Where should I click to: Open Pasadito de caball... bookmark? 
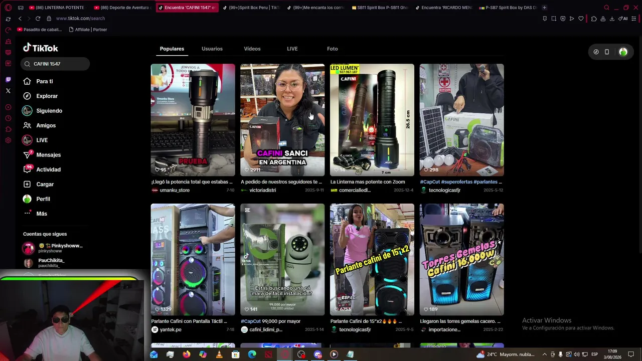[40, 30]
